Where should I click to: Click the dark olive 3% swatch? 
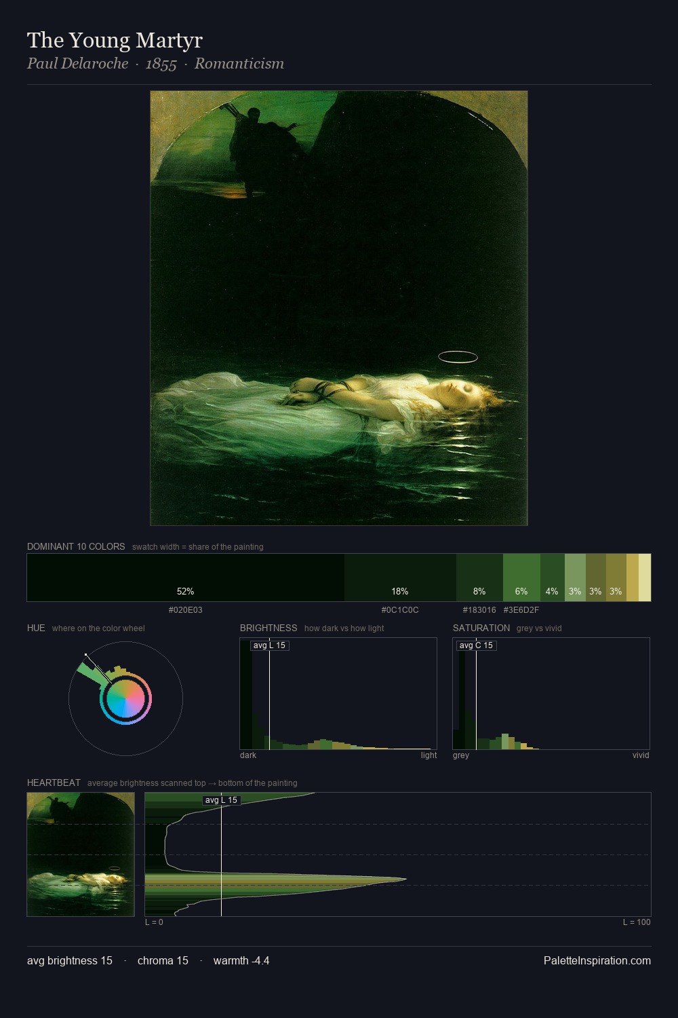tap(595, 578)
